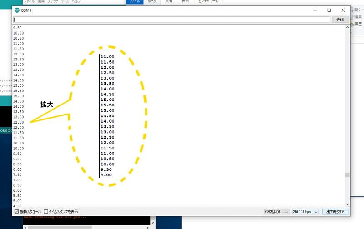The image size is (364, 229).
Task: Click the serial output vertical scrollbar thumb
Action: tap(347, 175)
